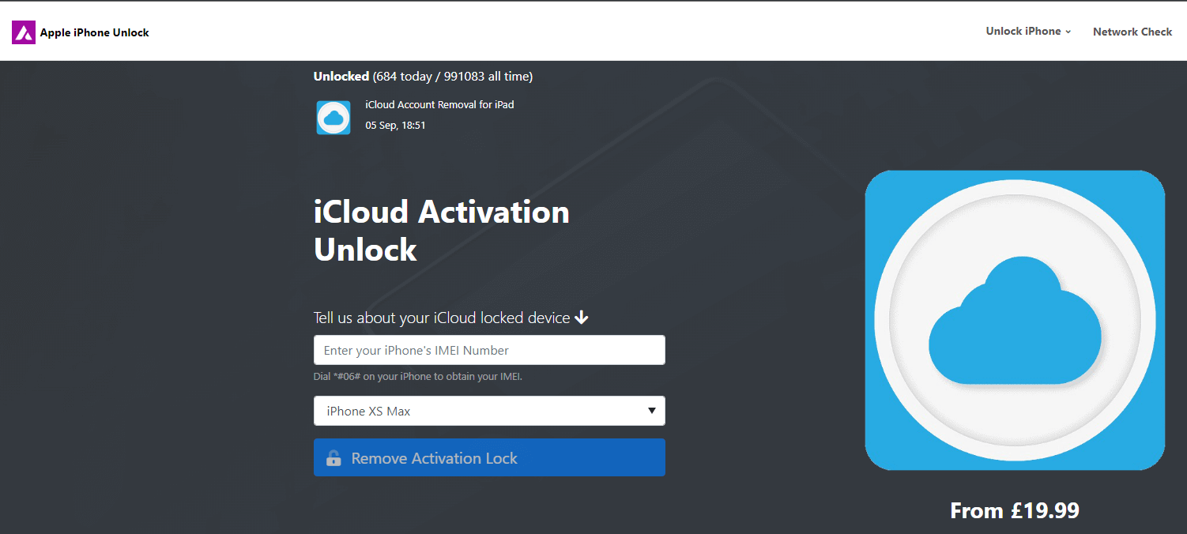This screenshot has height=534, width=1187.
Task: Click the padlock icon on the blue button
Action: point(333,458)
